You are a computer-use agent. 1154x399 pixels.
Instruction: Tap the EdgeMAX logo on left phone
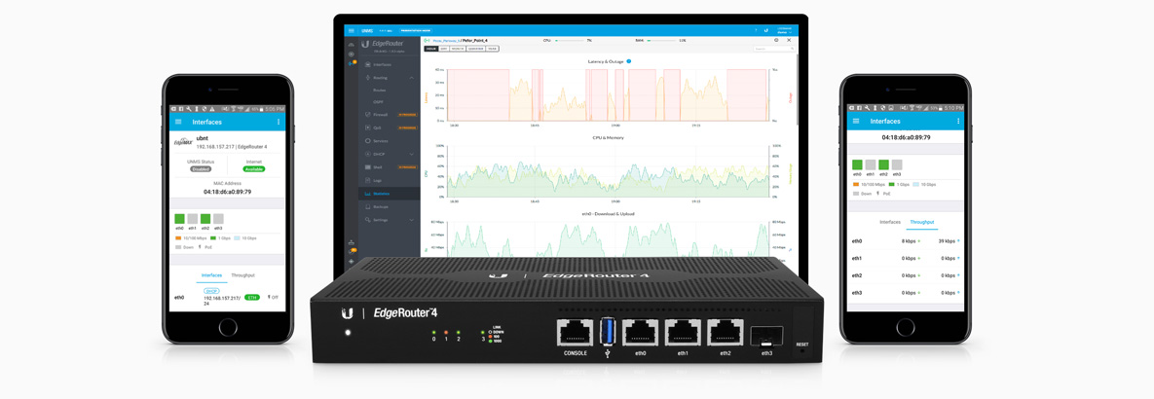[182, 142]
